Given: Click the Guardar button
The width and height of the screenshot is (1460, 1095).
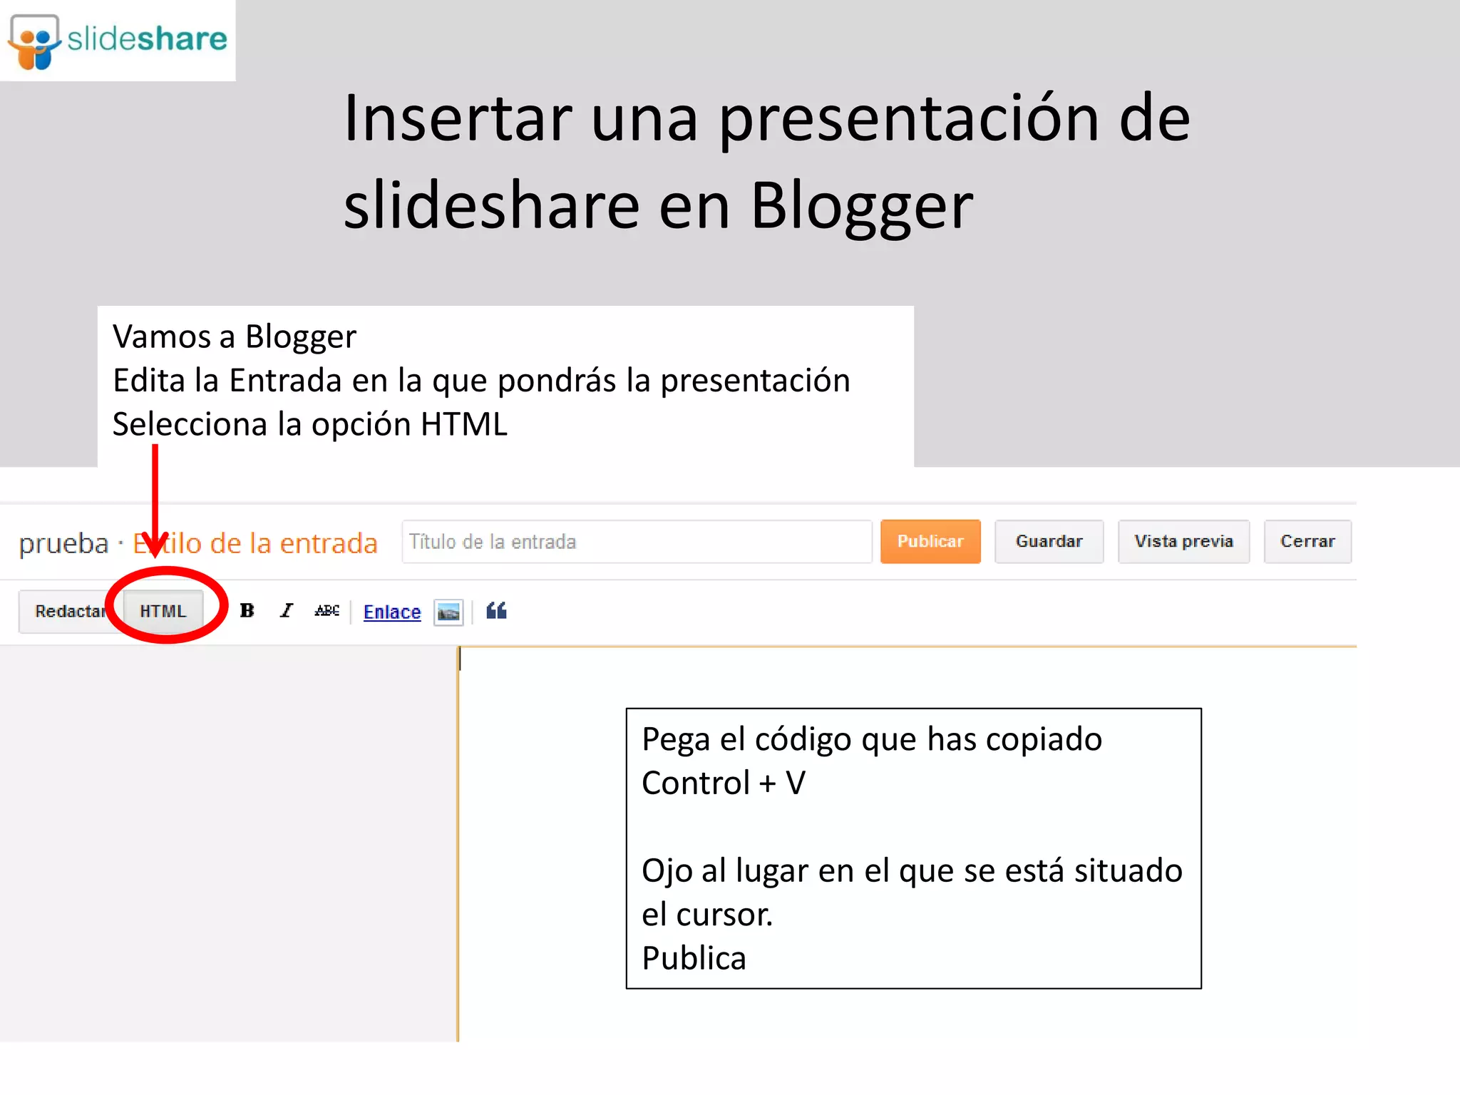Looking at the screenshot, I should [1049, 542].
